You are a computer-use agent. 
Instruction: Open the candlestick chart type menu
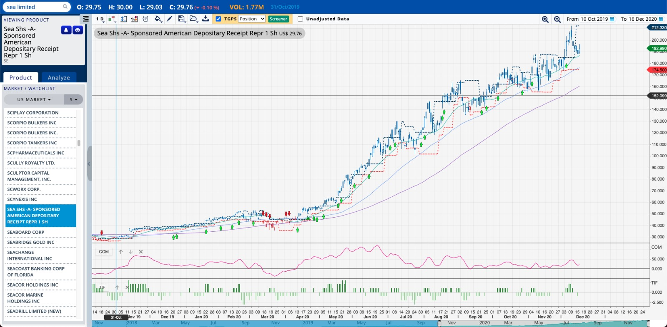pyautogui.click(x=112, y=19)
